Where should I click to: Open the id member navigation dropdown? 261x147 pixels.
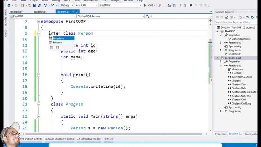179,16
